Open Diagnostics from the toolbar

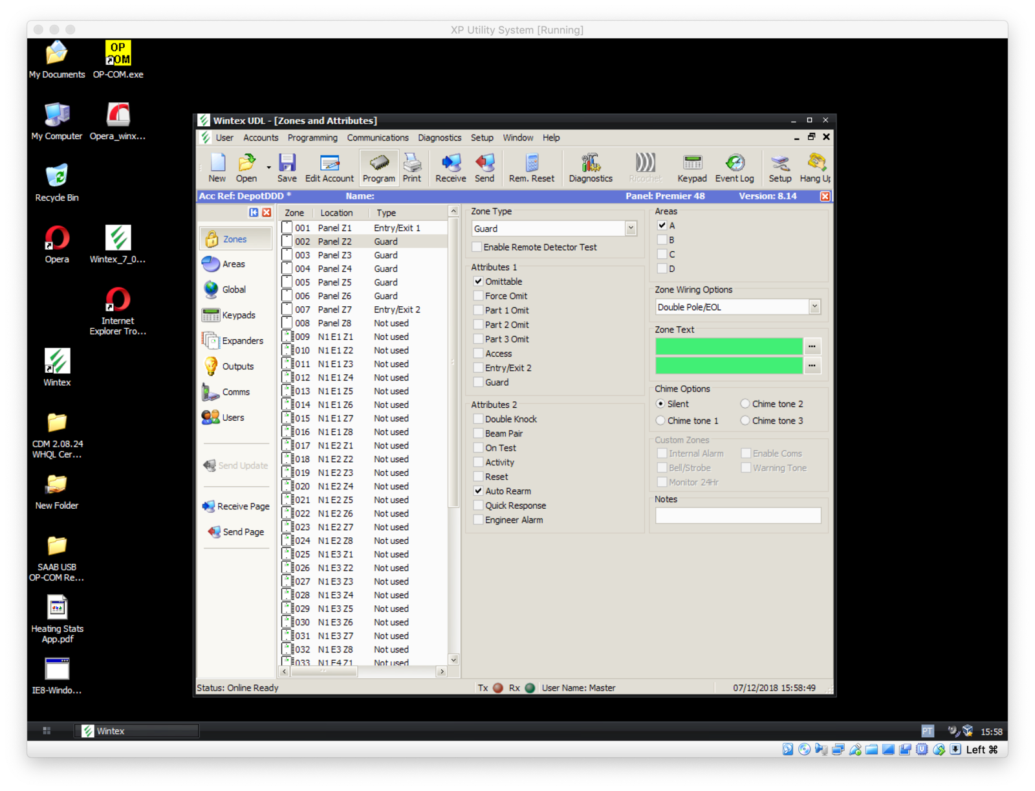coord(591,168)
